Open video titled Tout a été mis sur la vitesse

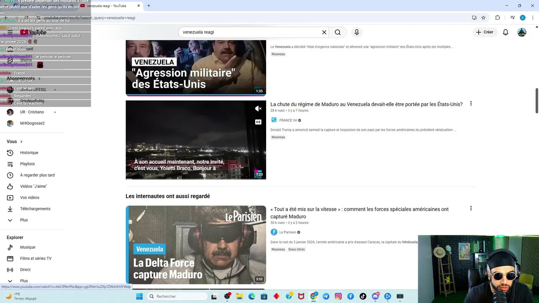360,213
